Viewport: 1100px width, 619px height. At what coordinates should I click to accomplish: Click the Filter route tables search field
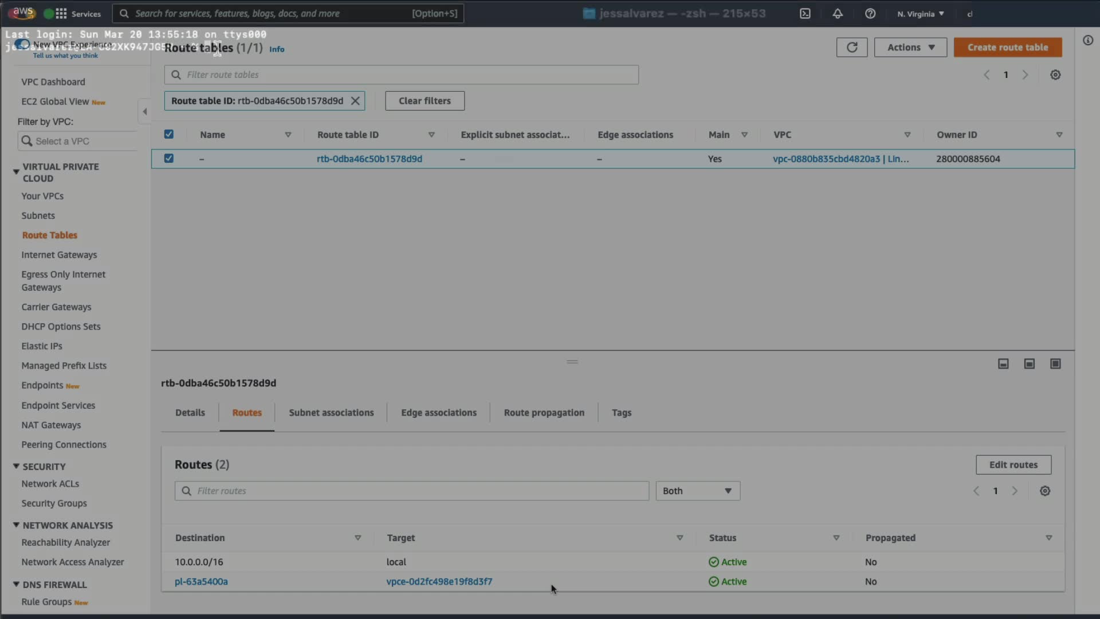[401, 75]
